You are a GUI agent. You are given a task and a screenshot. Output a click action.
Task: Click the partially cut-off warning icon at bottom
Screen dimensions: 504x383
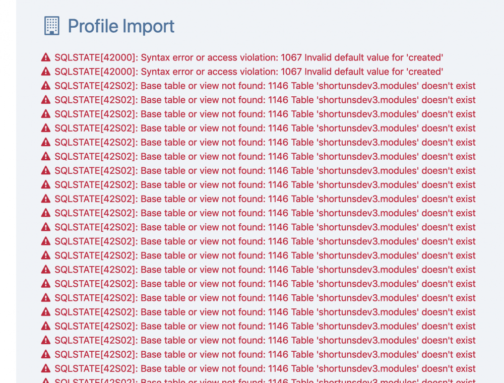click(x=46, y=380)
